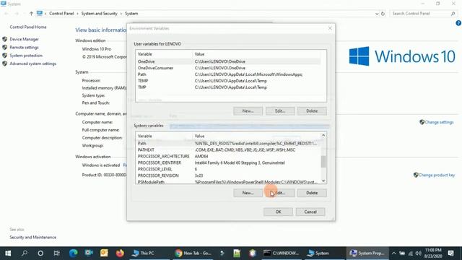Go up one level in Control Panel
The height and width of the screenshot is (260, 462).
(x=31, y=14)
